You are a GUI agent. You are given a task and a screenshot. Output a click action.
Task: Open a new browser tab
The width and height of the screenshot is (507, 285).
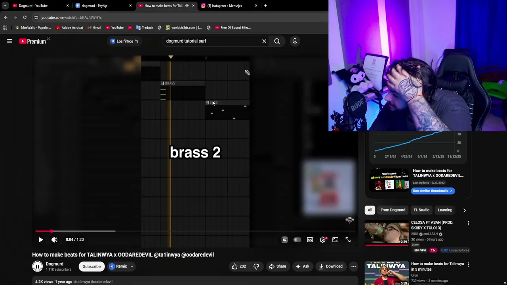265,6
